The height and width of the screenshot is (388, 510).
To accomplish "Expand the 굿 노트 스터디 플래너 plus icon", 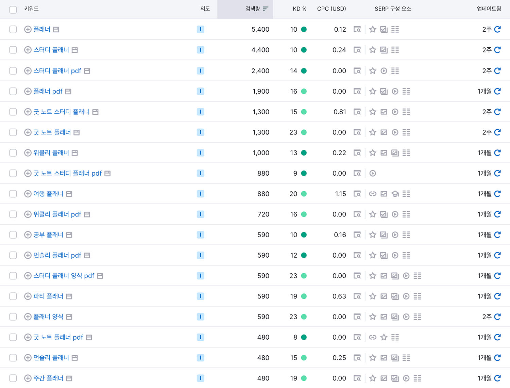I will pos(28,112).
